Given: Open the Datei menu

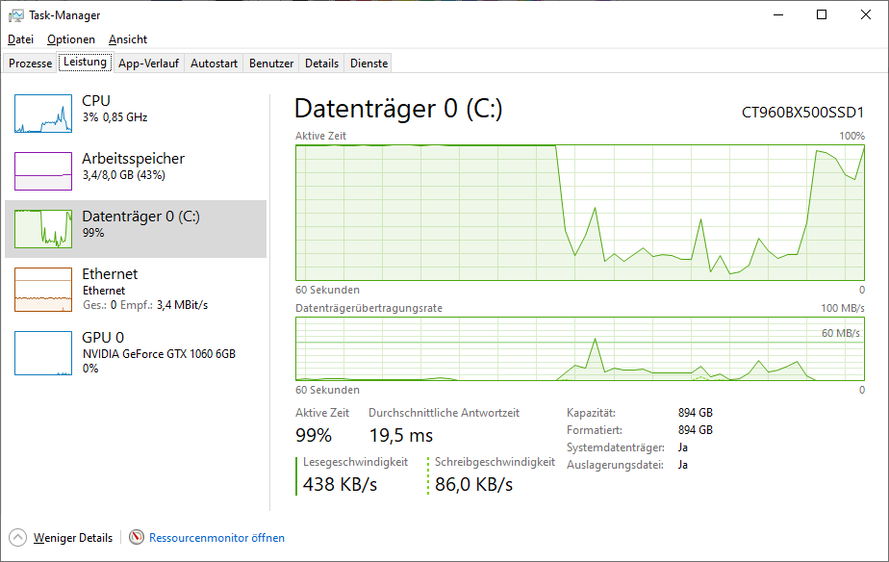Looking at the screenshot, I should (20, 39).
